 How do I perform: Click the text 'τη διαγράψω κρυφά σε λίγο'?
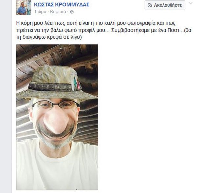click(49, 37)
